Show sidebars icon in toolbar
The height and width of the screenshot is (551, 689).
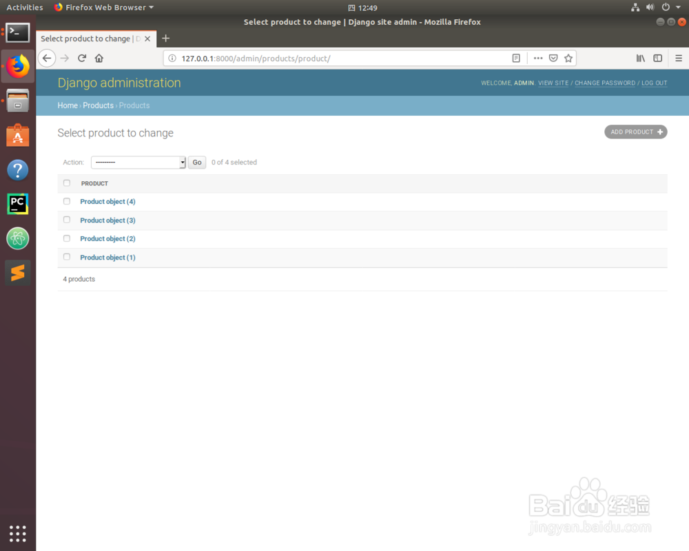(658, 58)
